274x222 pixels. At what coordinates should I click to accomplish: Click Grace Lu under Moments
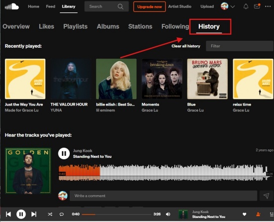(150, 110)
